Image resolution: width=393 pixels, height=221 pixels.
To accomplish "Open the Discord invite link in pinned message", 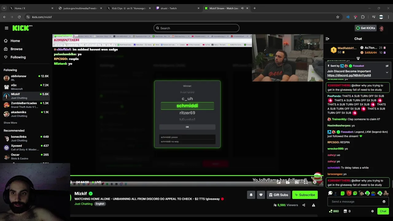I will coord(349,75).
